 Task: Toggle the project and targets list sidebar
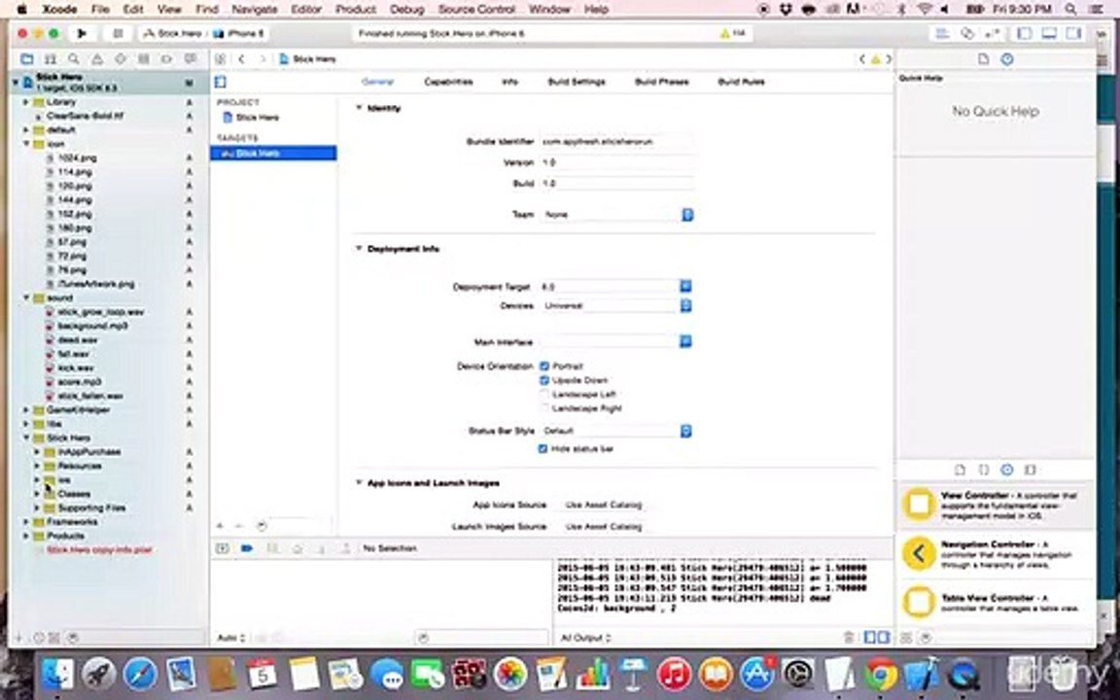[221, 82]
